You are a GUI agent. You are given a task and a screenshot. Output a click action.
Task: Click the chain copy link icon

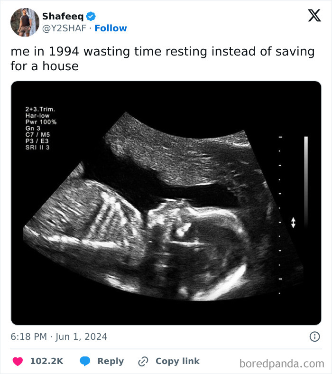[x=143, y=362]
